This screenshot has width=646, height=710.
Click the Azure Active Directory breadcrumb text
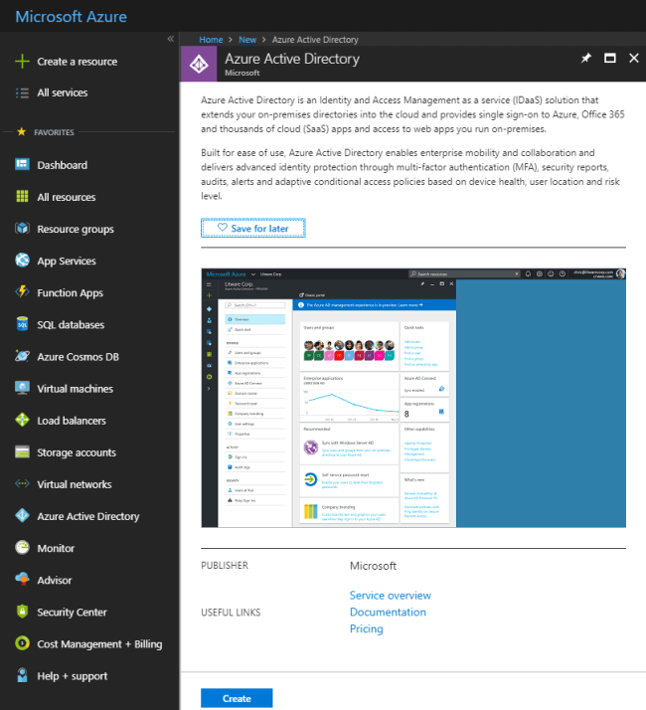pos(315,40)
